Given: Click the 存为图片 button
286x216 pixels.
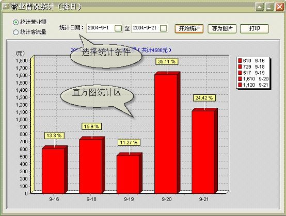Looking at the screenshot, I should coord(222,28).
